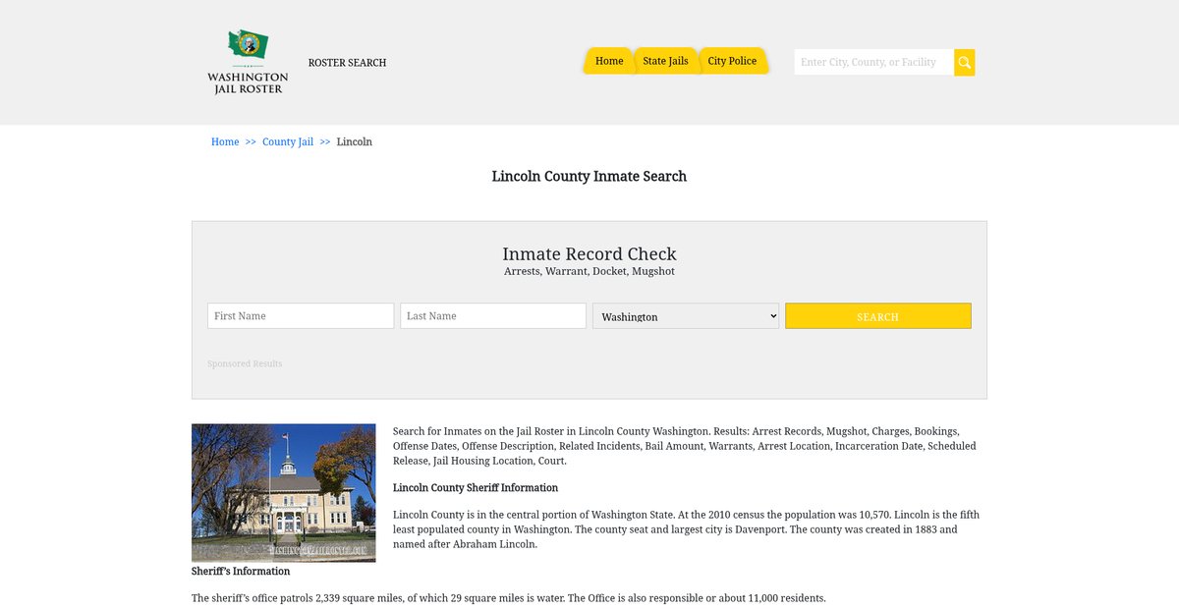Click the Lincoln County Sheriff Information heading
1179x609 pixels.
point(476,487)
